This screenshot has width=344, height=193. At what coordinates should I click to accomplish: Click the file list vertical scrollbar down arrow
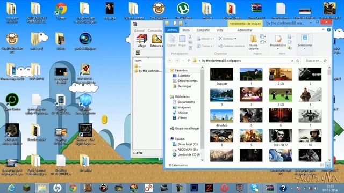(x=329, y=160)
